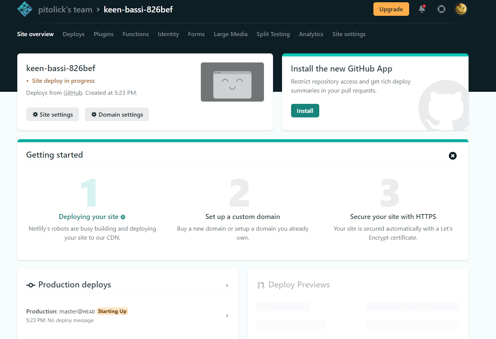Click the Domain settings button
496x339 pixels.
pos(117,114)
